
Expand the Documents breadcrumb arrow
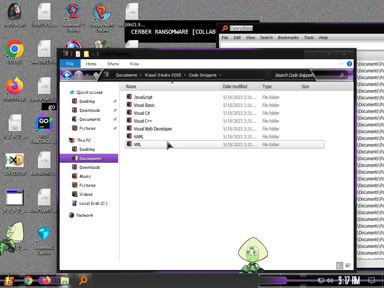click(141, 75)
